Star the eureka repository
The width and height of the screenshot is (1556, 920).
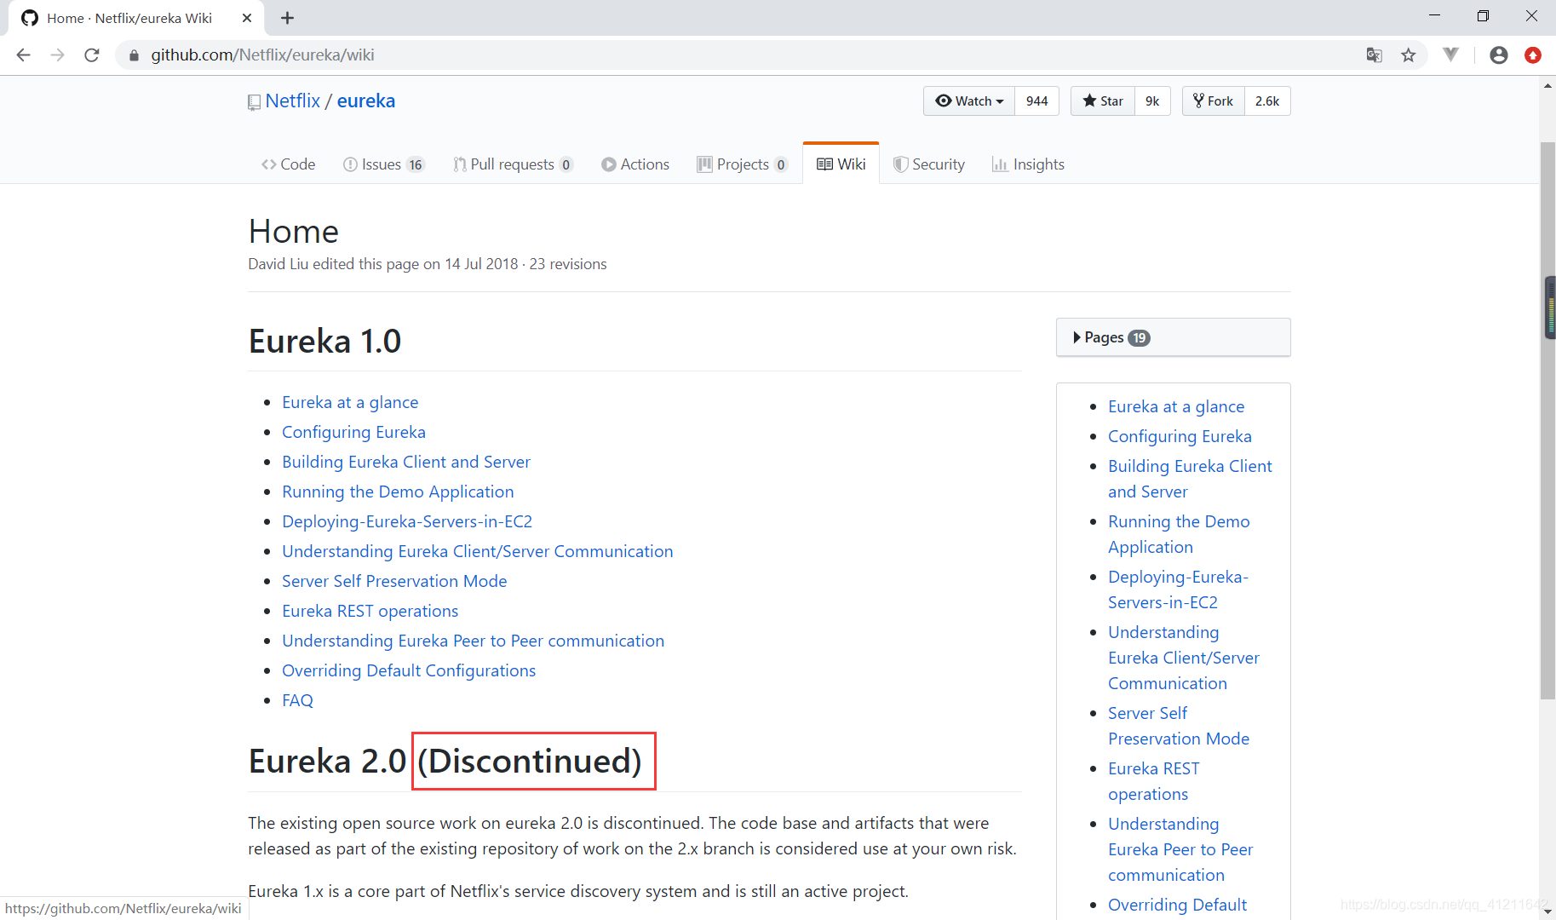[1103, 101]
